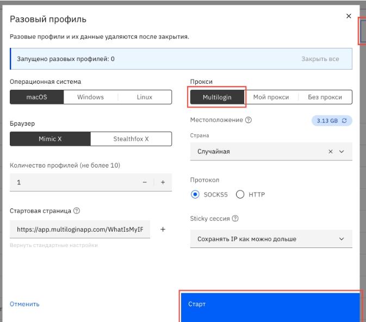This screenshot has width=366, height=322.
Task: Close the Разовый профиль dialog
Action: (x=349, y=16)
